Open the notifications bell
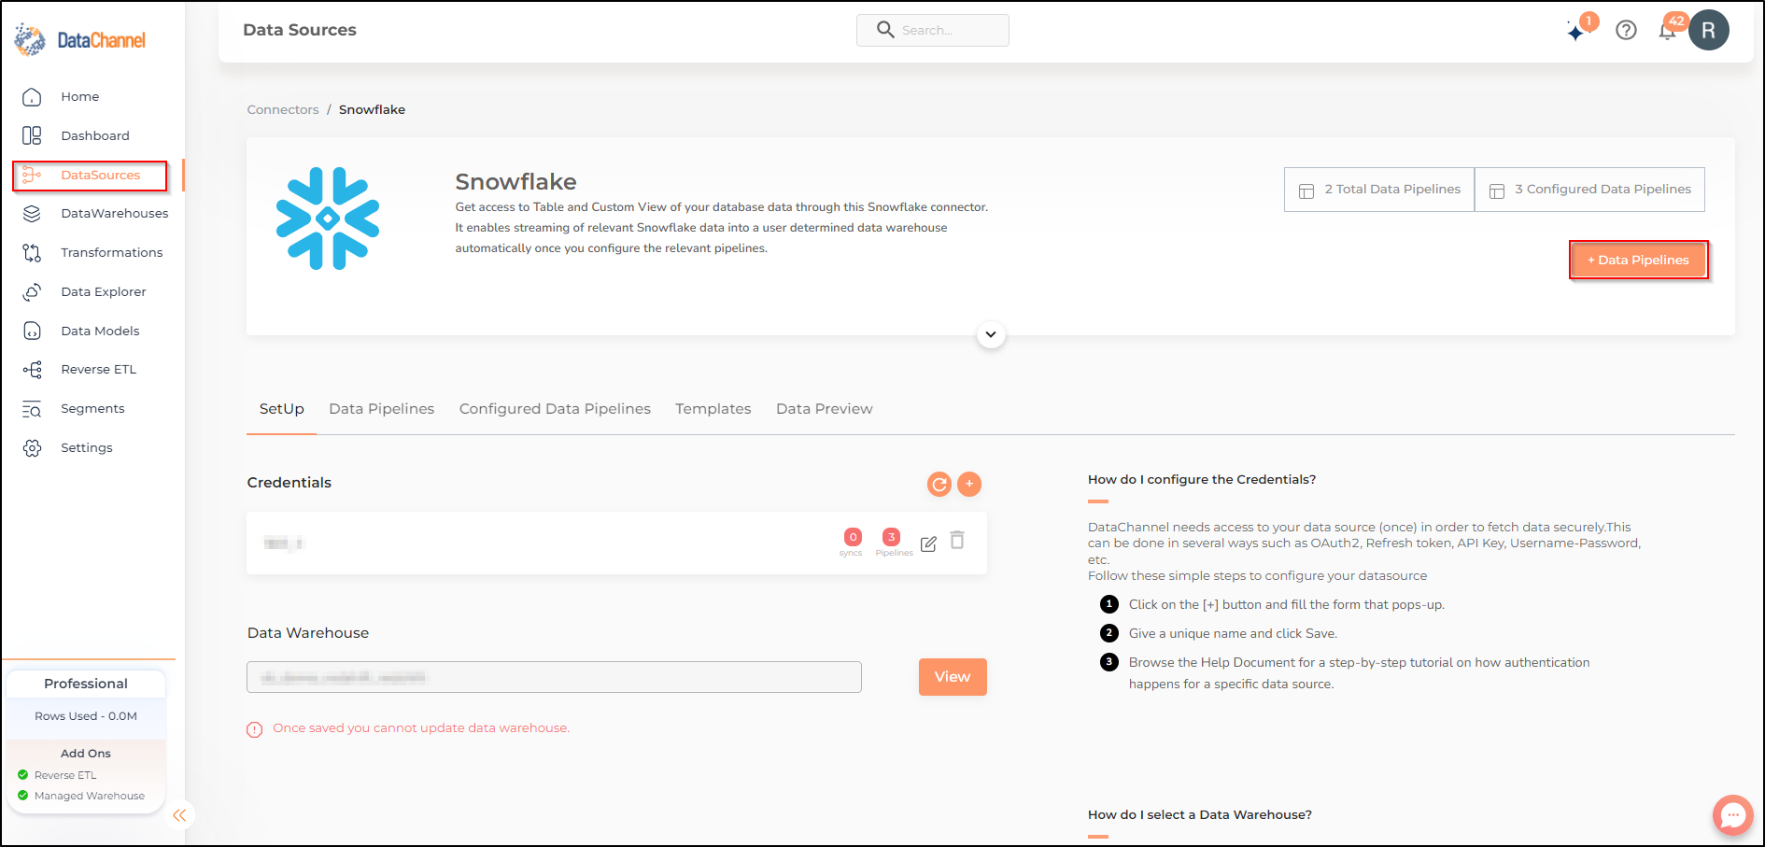The width and height of the screenshot is (1765, 847). (x=1667, y=32)
